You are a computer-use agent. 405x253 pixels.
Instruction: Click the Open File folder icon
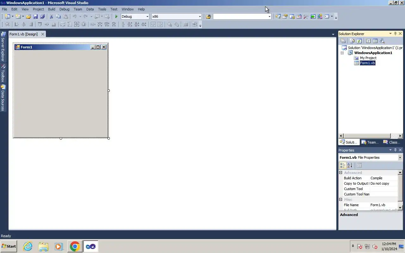tap(28, 16)
